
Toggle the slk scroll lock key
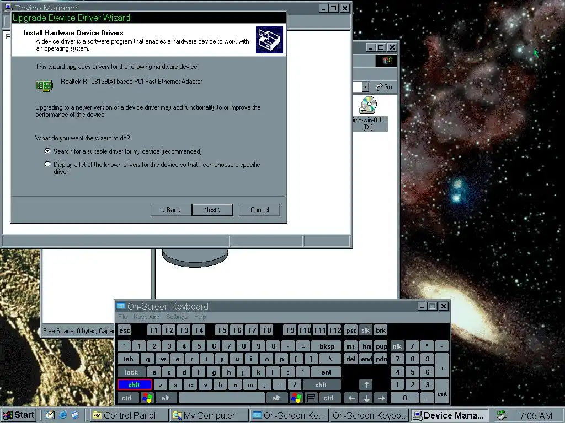(x=365, y=330)
